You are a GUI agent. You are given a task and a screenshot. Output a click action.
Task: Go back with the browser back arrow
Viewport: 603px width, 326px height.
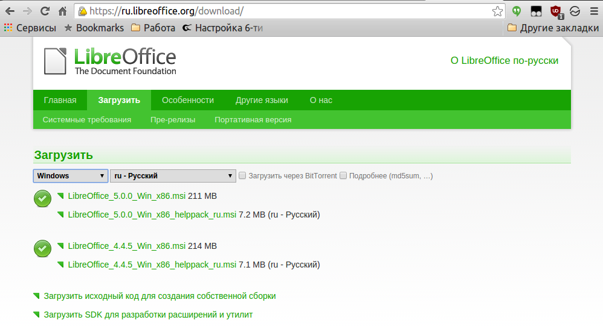(x=10, y=11)
